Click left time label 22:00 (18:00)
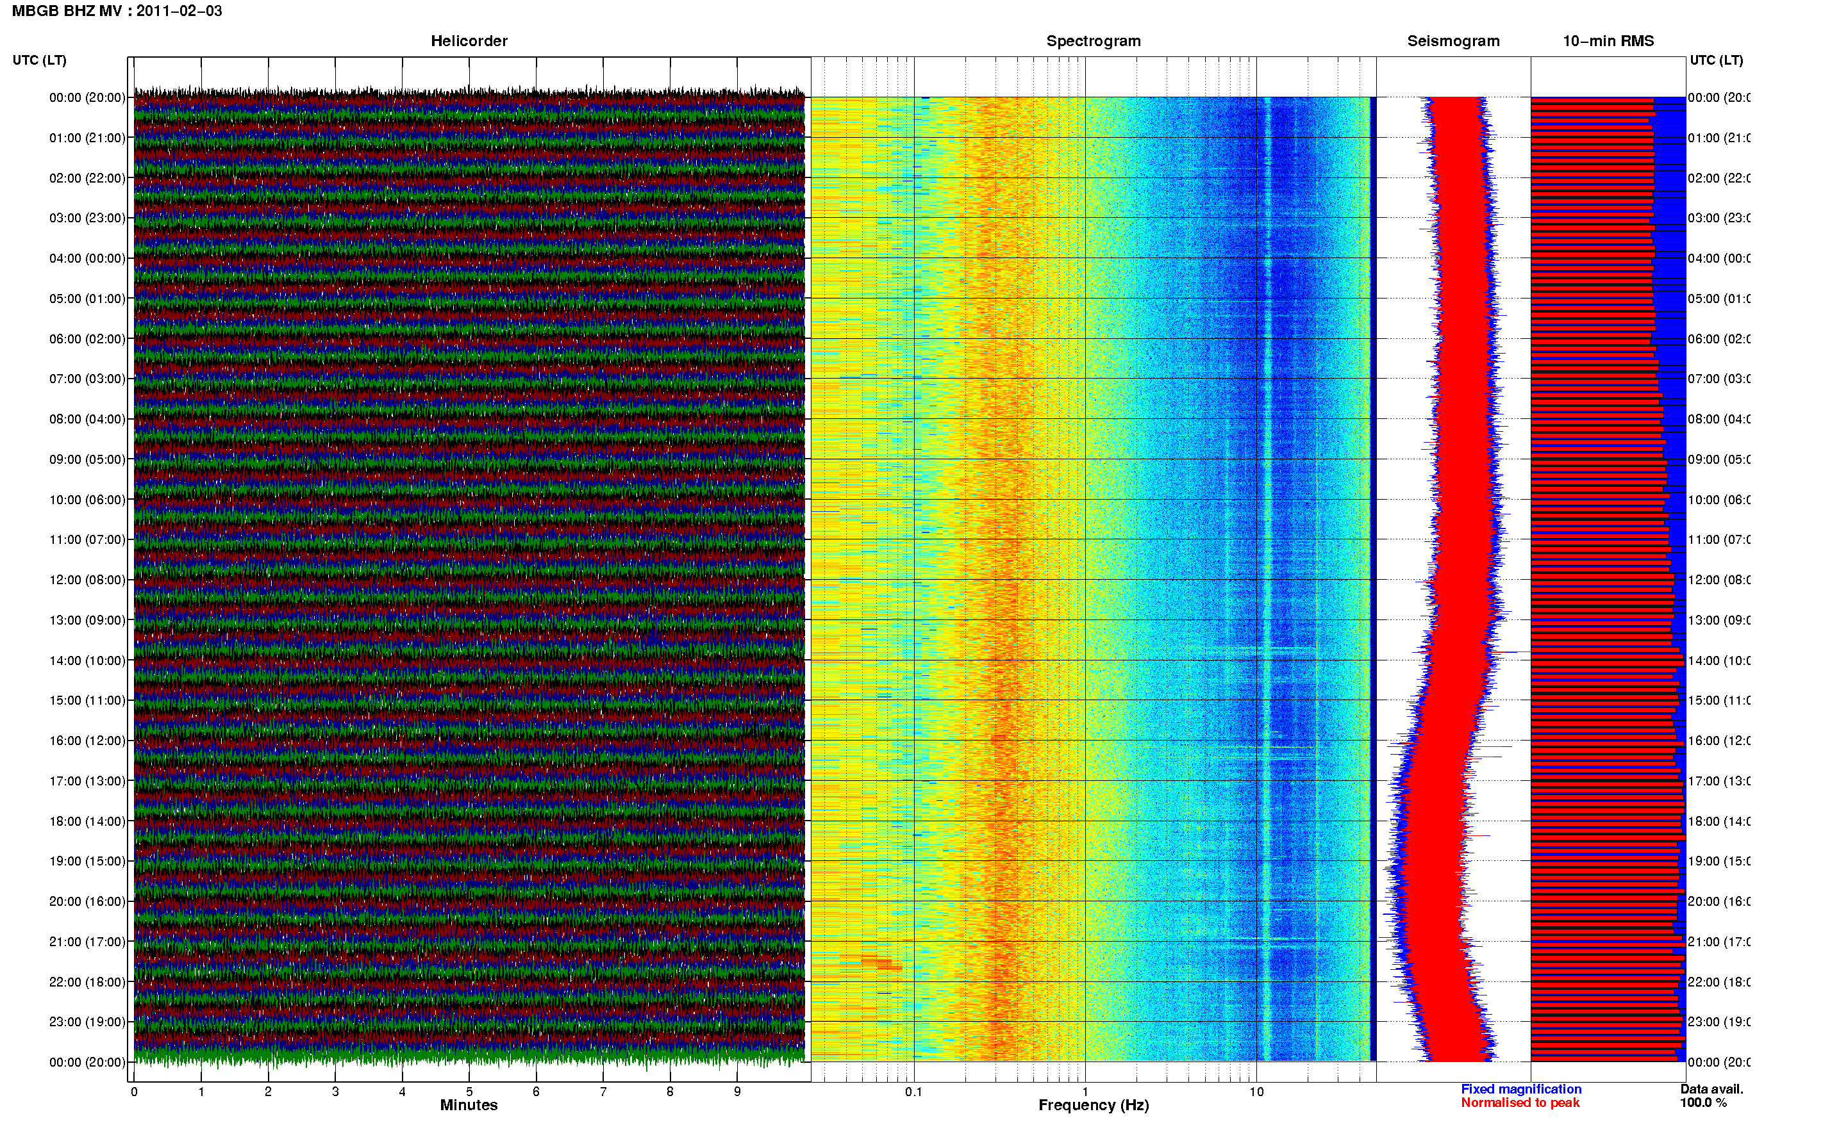 coord(87,982)
